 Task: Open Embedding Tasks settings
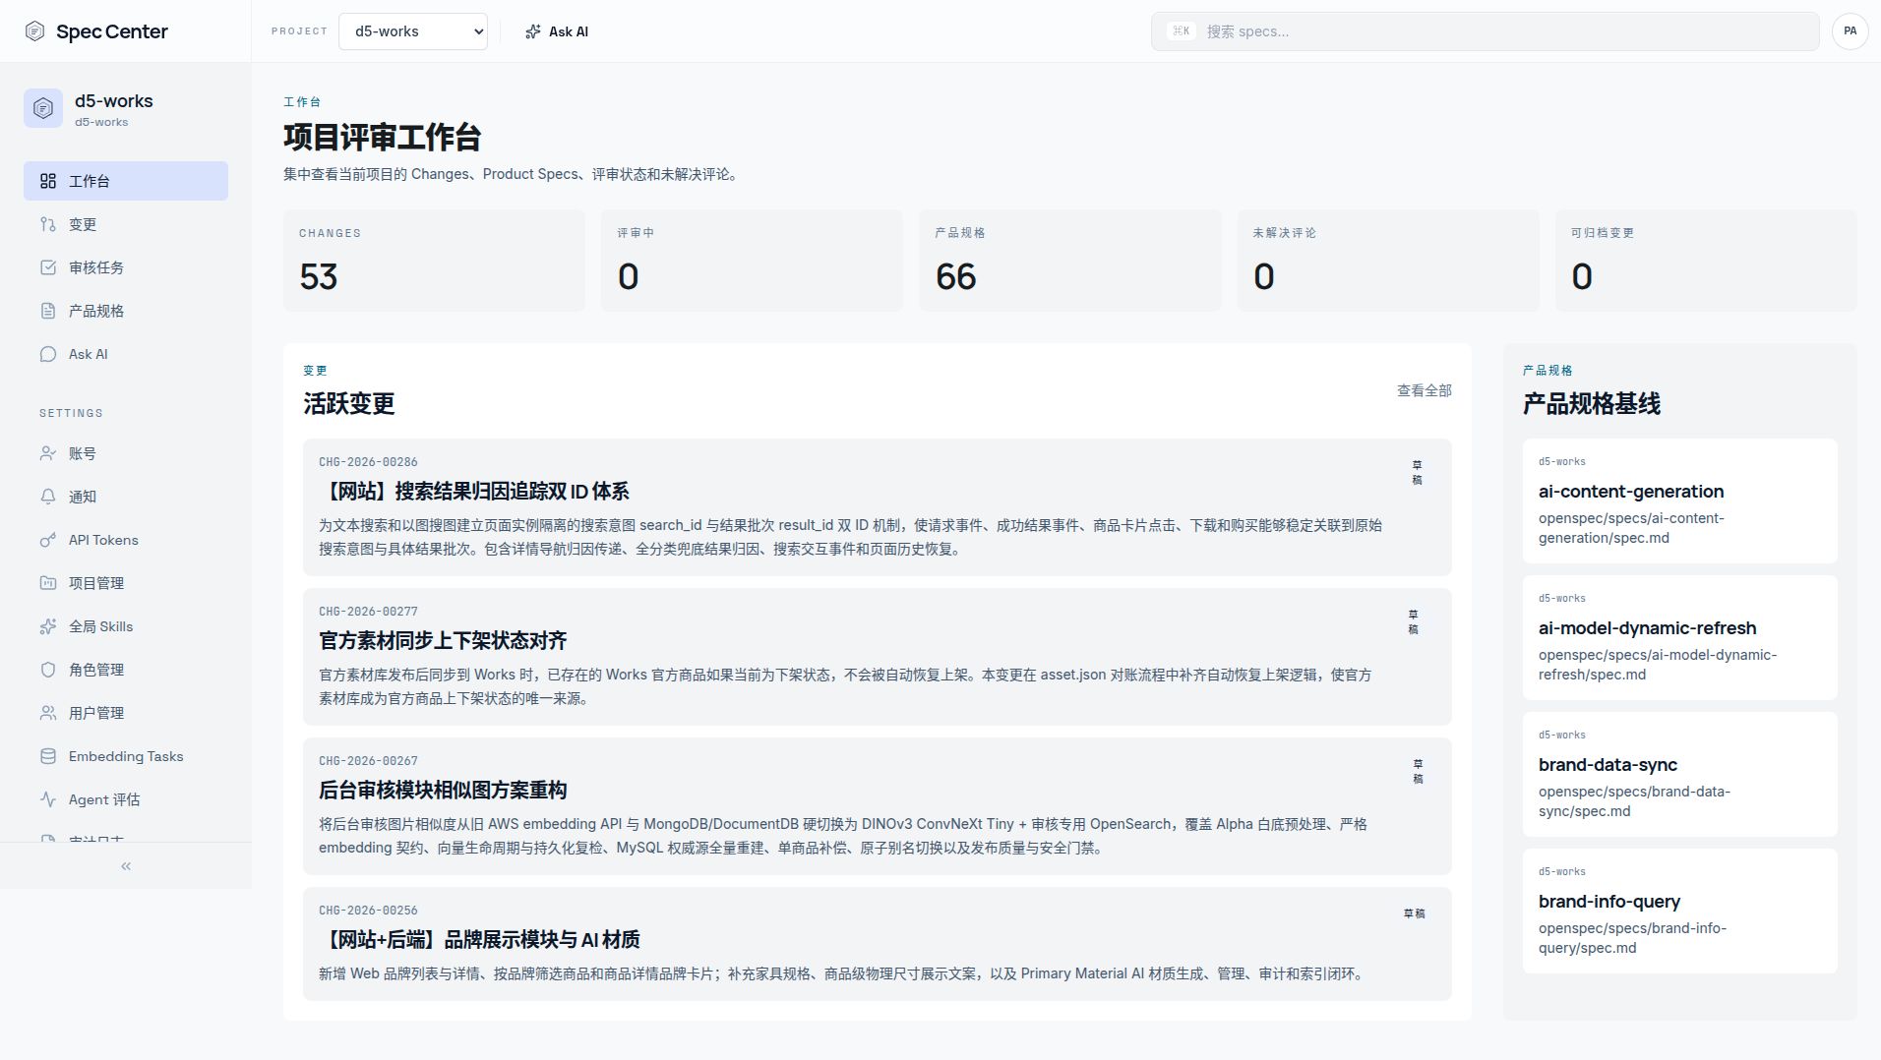click(x=126, y=756)
